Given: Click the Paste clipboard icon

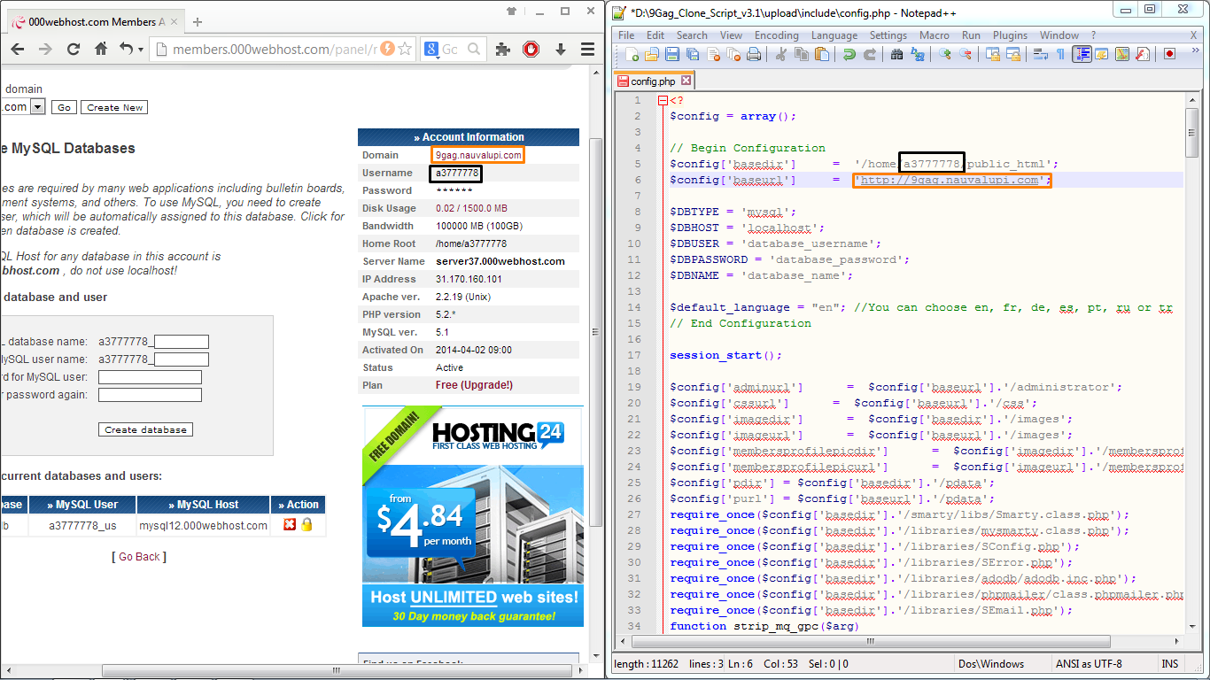Looking at the screenshot, I should pyautogui.click(x=822, y=54).
